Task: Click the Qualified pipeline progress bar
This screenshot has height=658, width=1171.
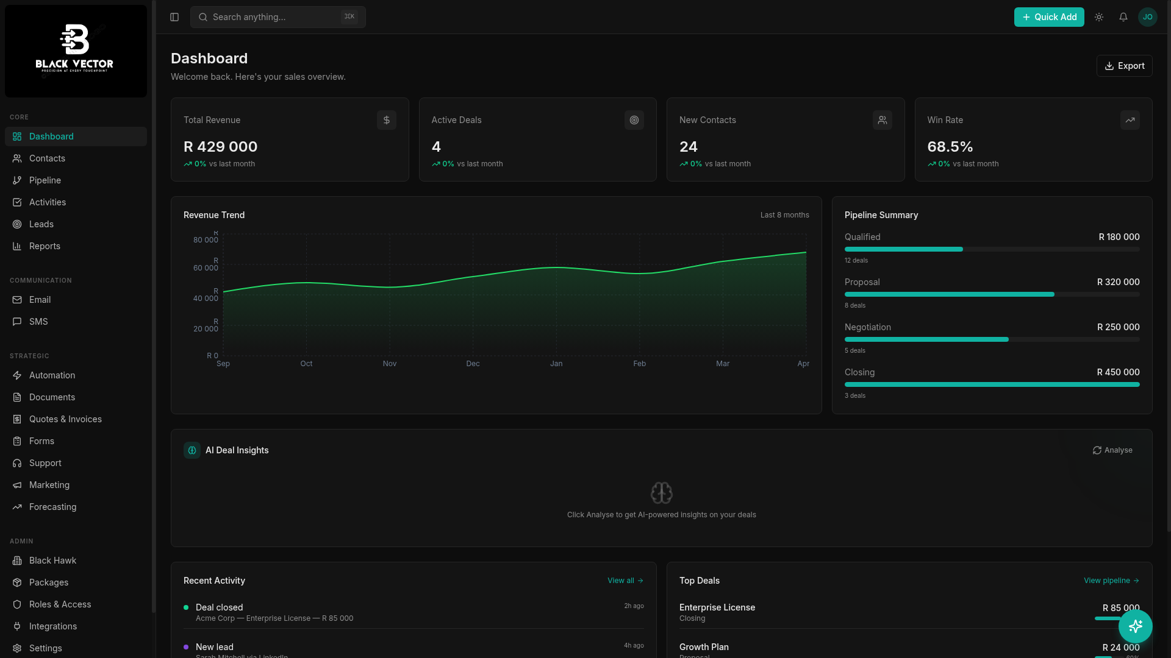Action: 992,249
